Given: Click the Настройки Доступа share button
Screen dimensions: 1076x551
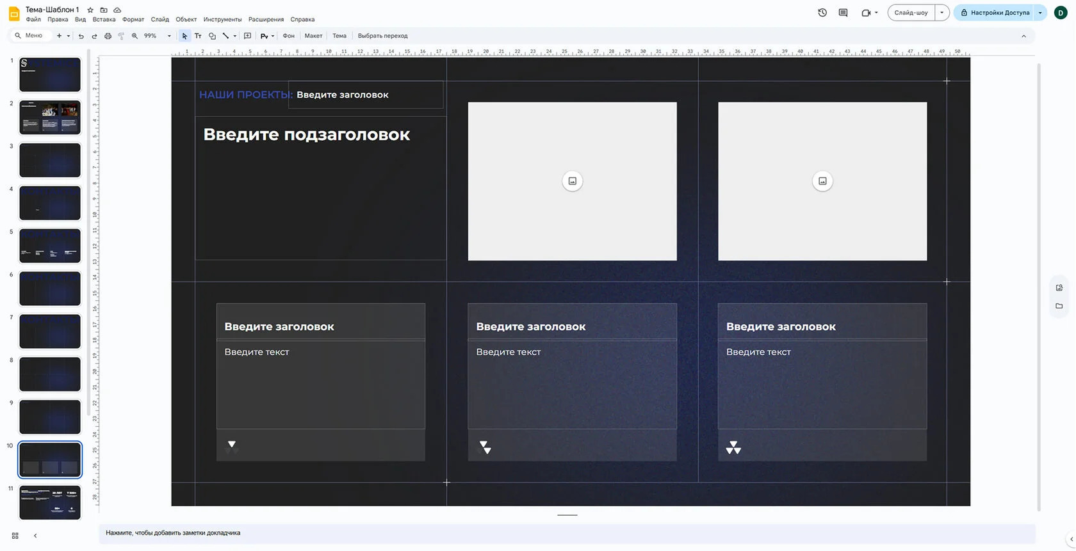Looking at the screenshot, I should tap(994, 12).
